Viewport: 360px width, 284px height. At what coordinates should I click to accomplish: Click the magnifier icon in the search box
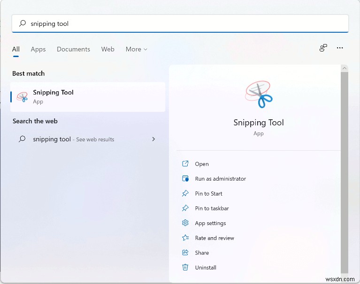23,23
